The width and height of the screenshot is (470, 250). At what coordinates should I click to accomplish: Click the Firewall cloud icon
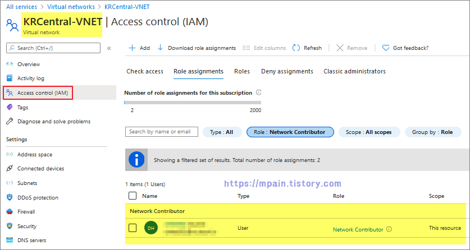point(10,211)
